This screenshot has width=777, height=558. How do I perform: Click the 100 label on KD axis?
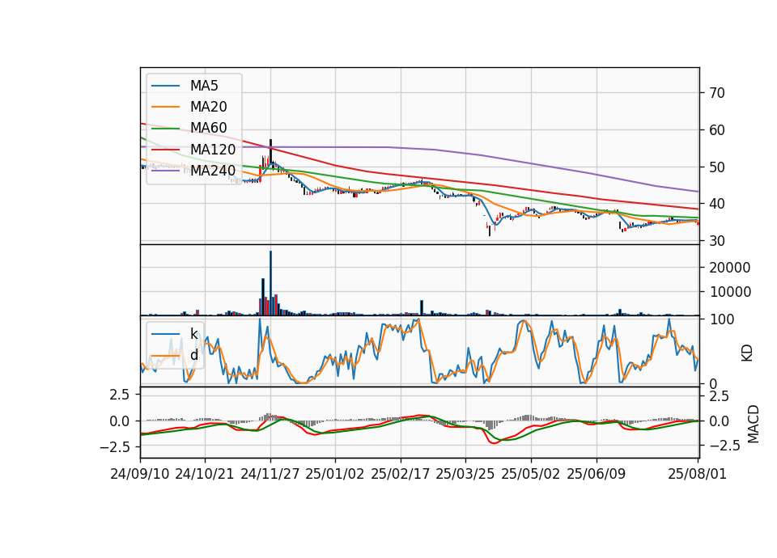tap(722, 319)
